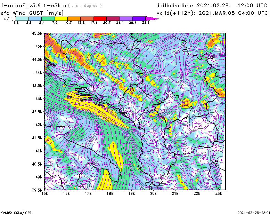Click the '41N' latitude label
The height and width of the screenshot is (215, 278).
click(39, 151)
